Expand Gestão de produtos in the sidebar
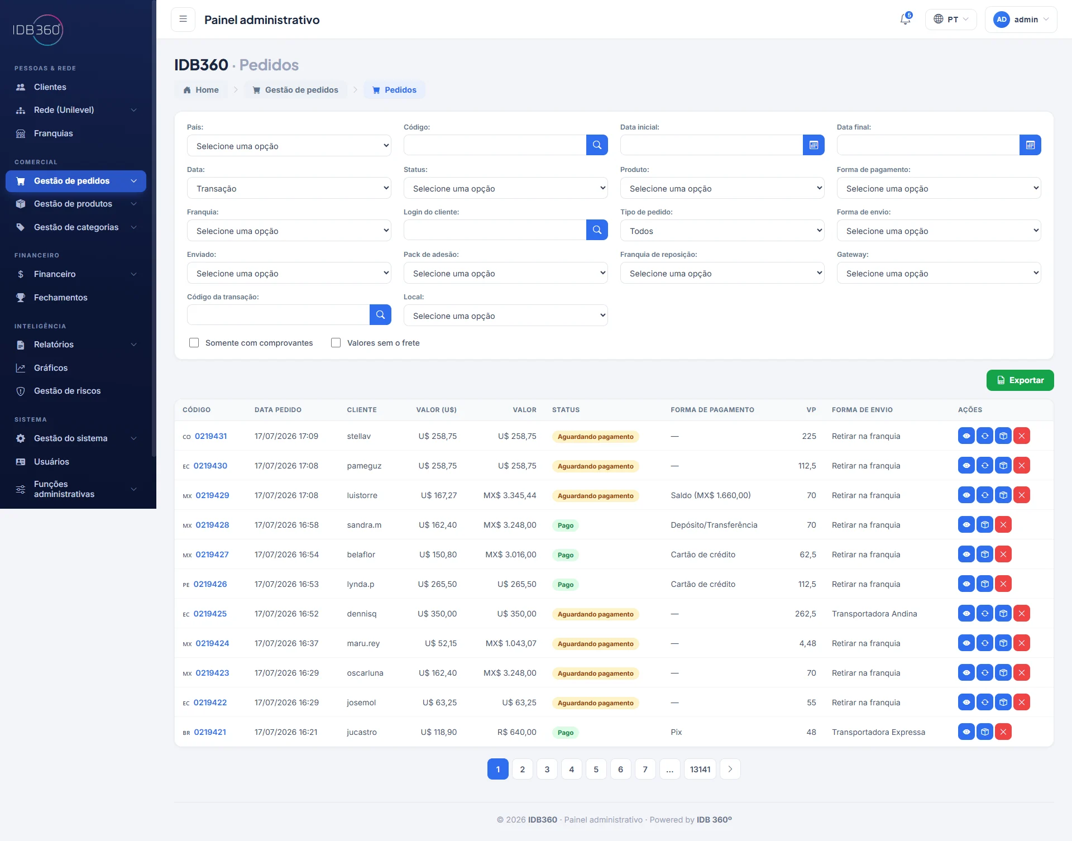 point(76,204)
